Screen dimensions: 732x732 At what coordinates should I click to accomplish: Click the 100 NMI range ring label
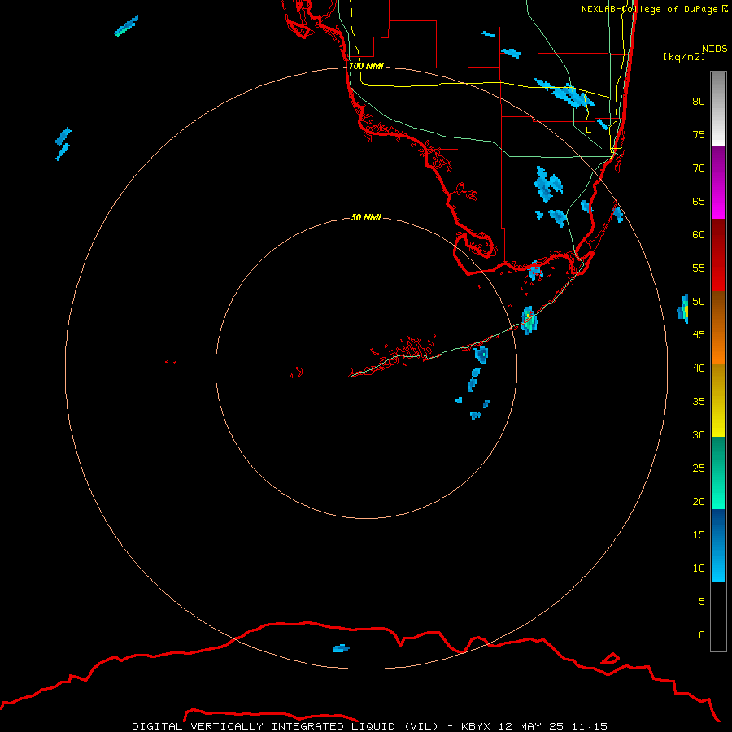(366, 66)
